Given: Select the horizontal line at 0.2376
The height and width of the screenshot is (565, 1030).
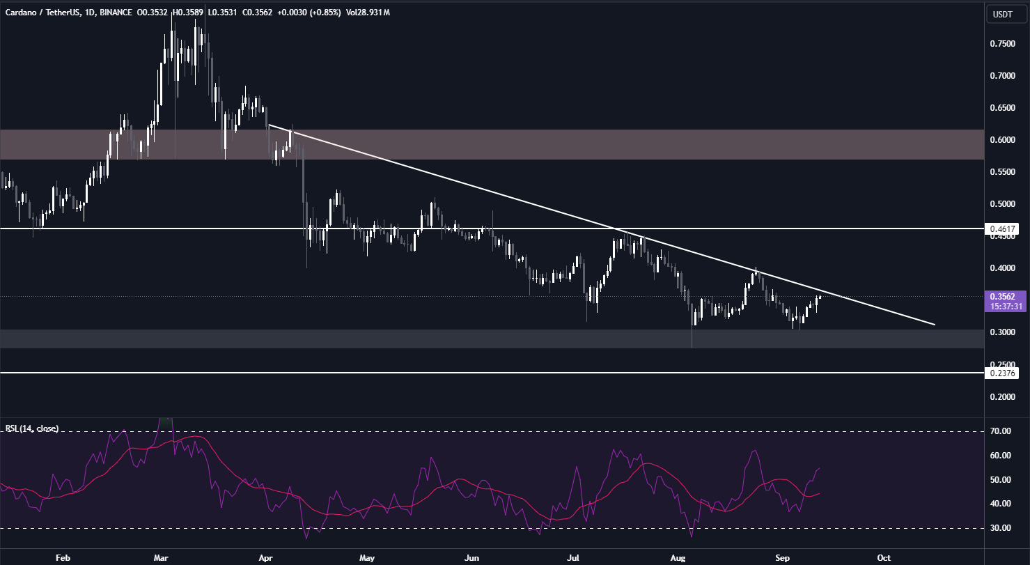Looking at the screenshot, I should (x=492, y=373).
